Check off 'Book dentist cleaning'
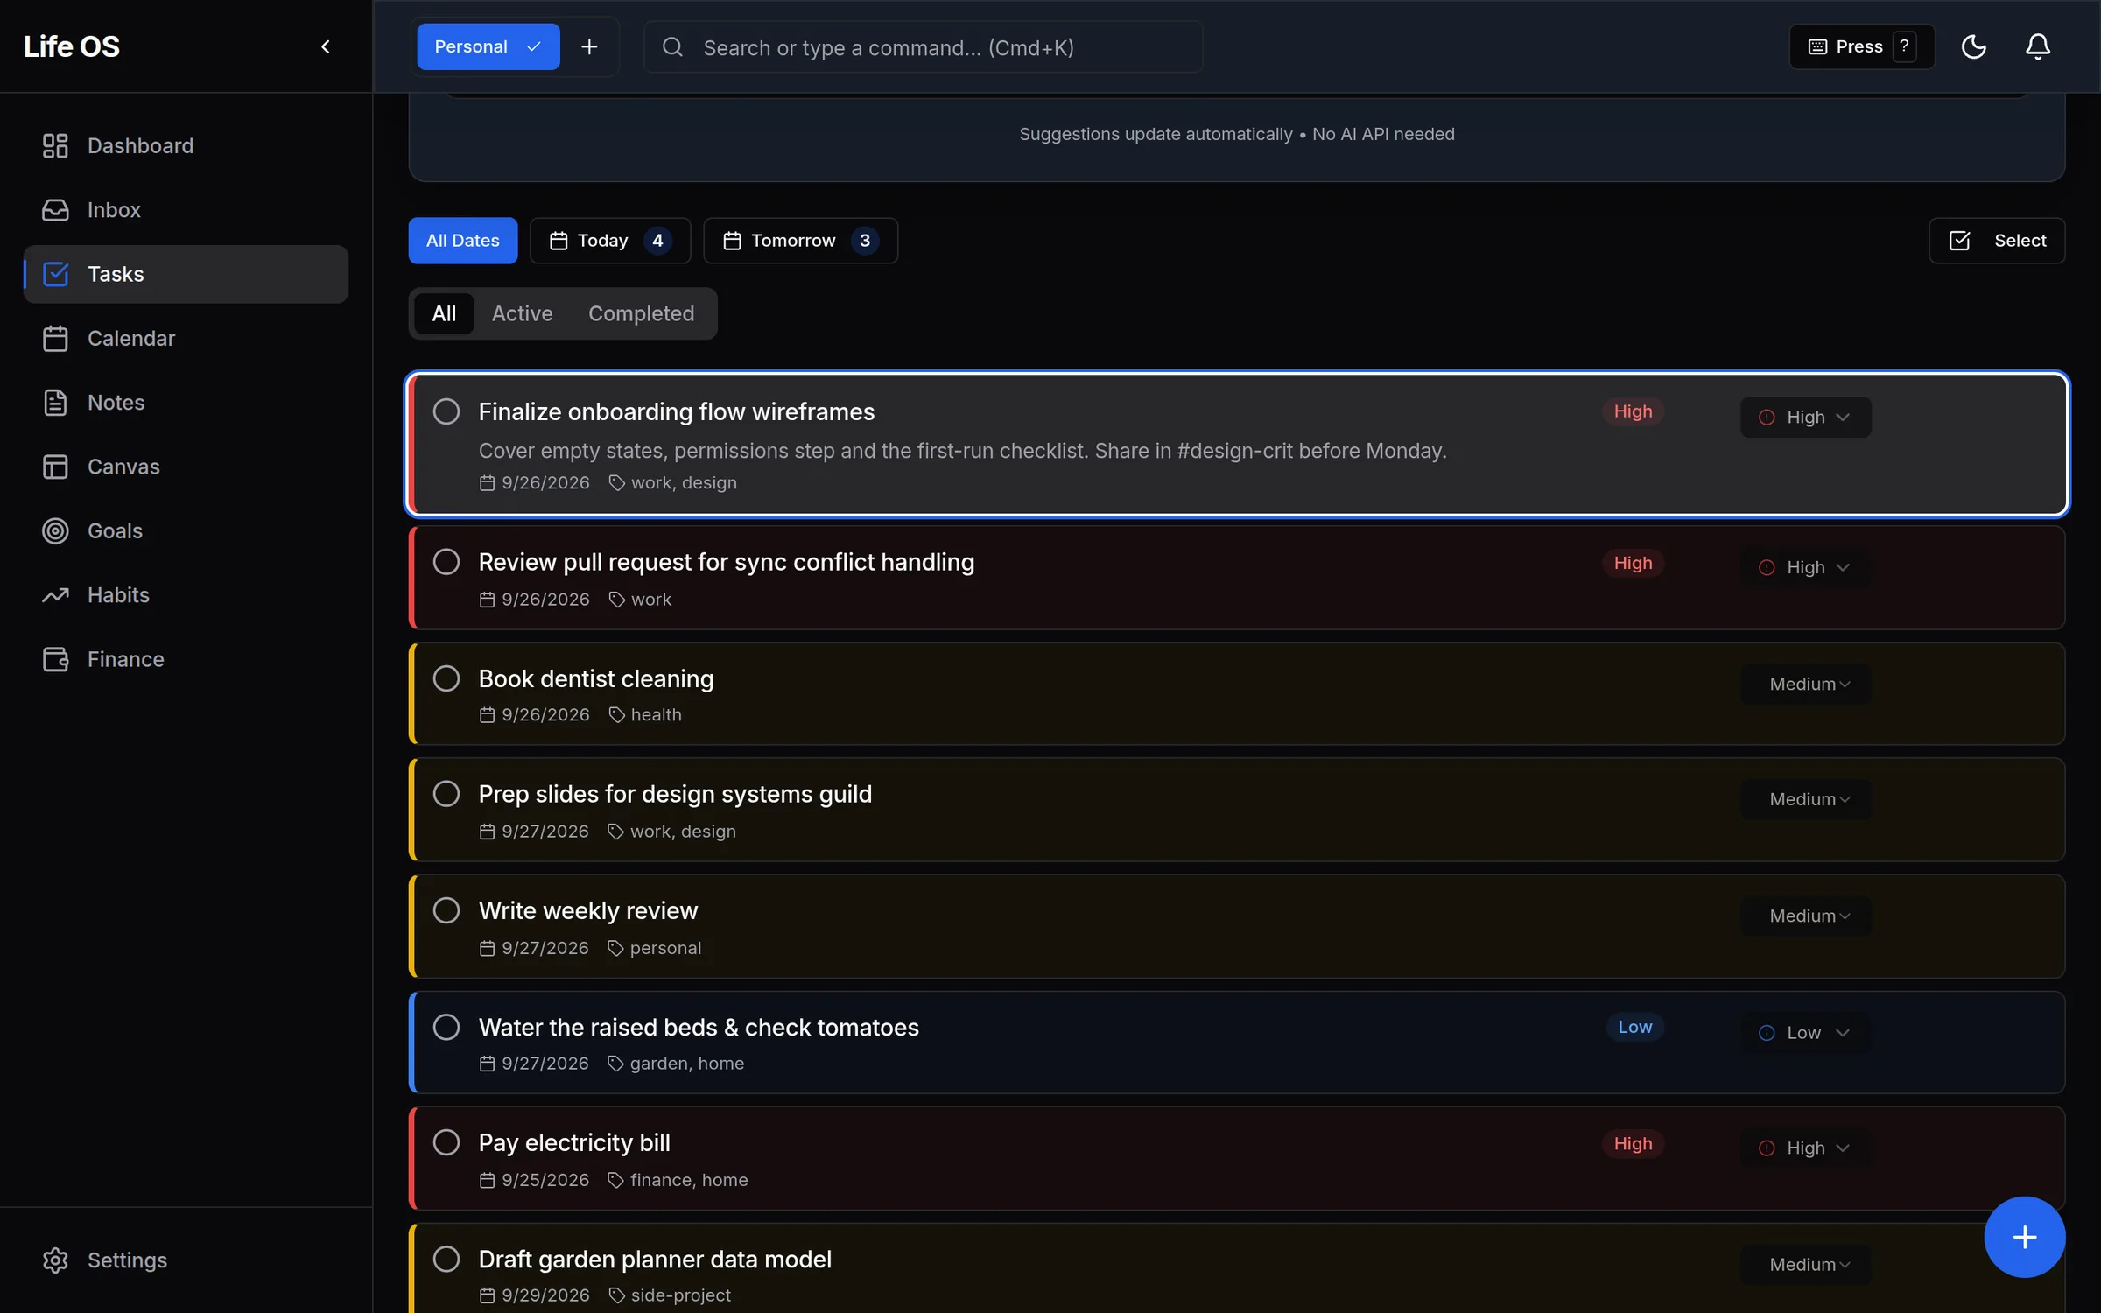This screenshot has width=2101, height=1313. click(446, 678)
